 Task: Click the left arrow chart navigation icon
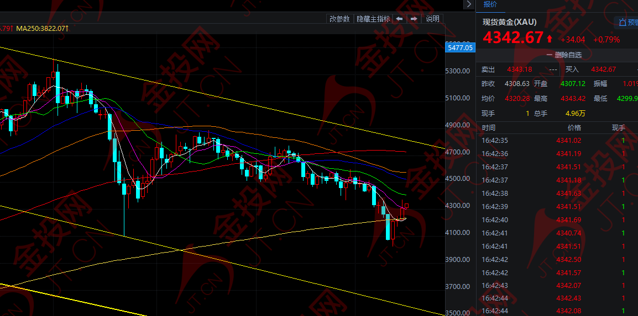[400, 19]
